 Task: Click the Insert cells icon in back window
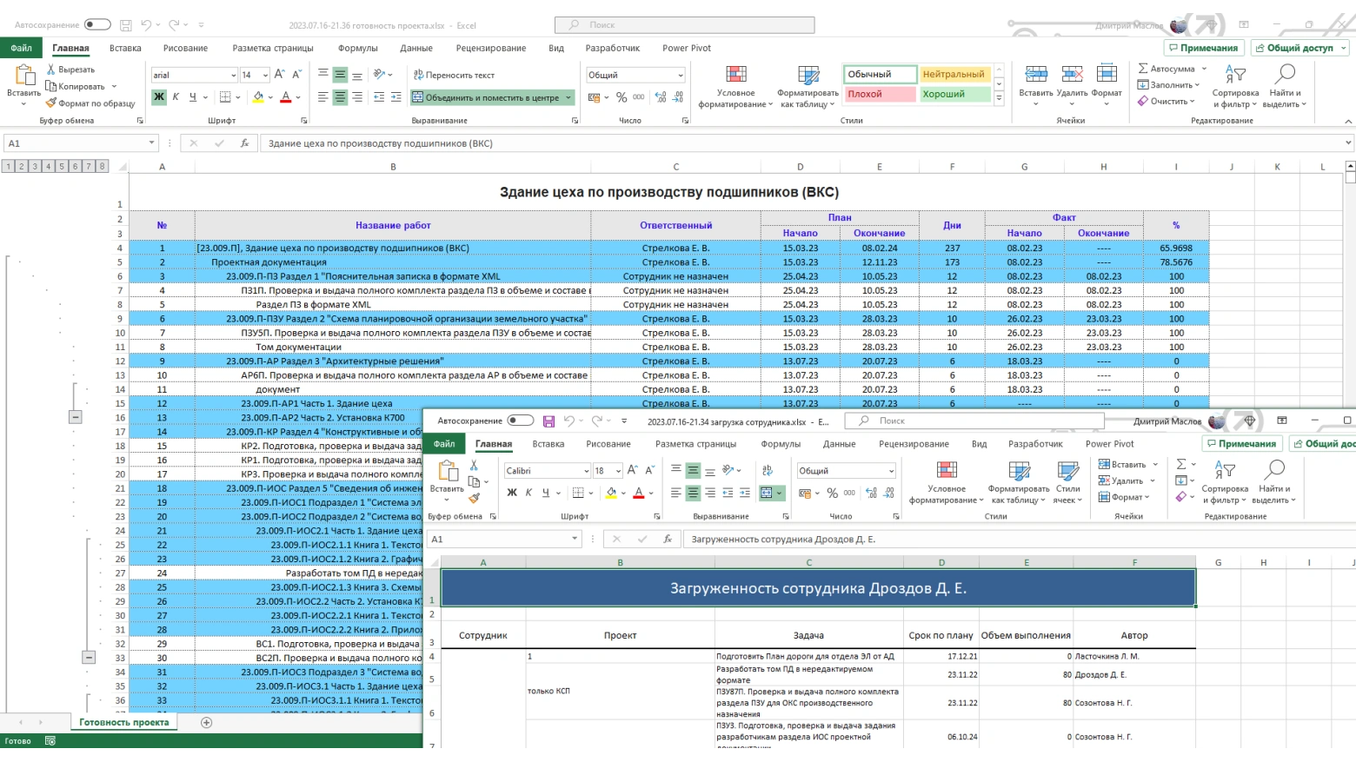coord(1035,75)
